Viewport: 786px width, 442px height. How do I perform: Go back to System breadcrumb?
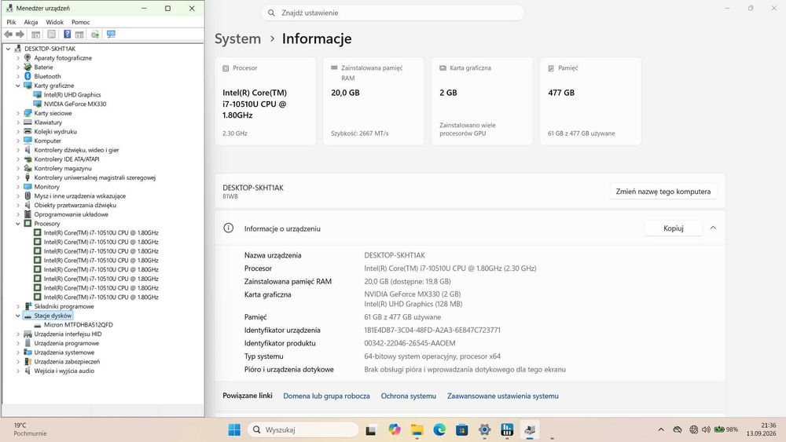[237, 38]
